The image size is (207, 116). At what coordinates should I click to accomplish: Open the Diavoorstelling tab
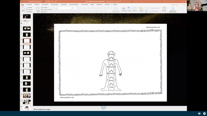tap(74, 4)
